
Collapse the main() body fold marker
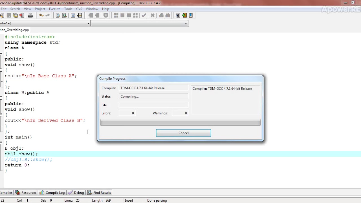[x=1, y=143]
